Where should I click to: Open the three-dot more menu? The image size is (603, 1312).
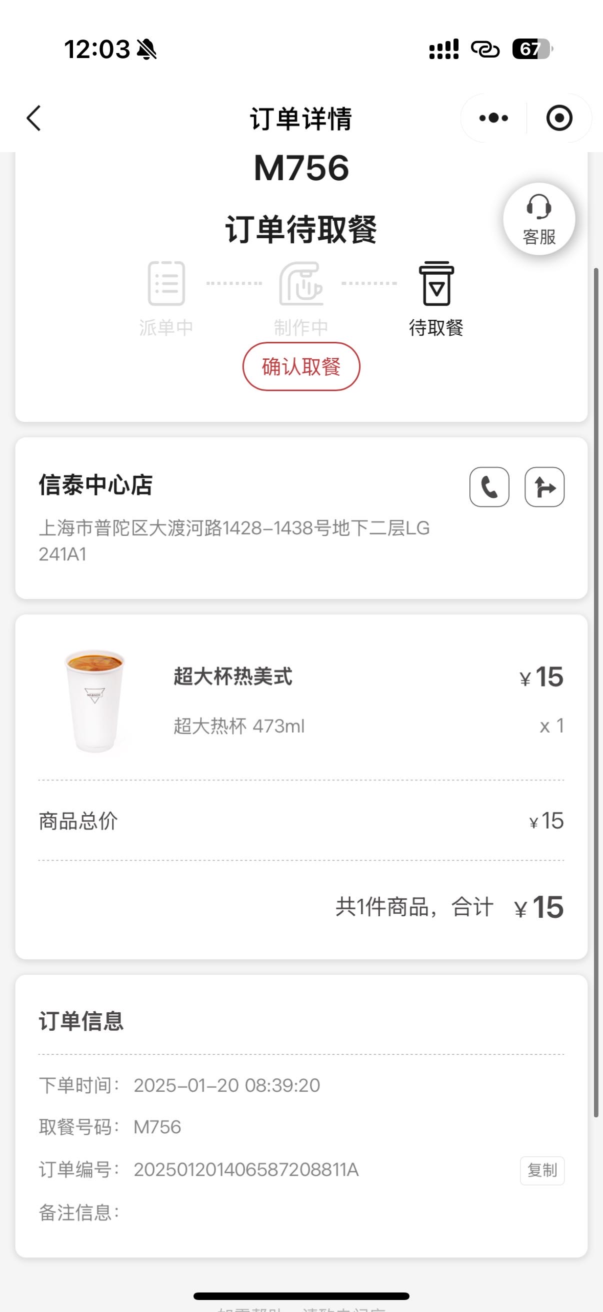coord(493,118)
